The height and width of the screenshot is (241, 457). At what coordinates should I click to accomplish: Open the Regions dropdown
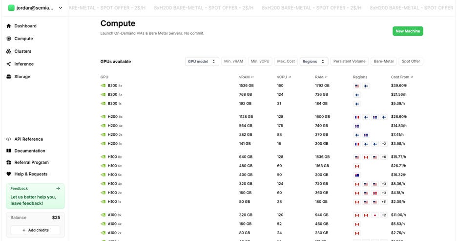point(313,62)
